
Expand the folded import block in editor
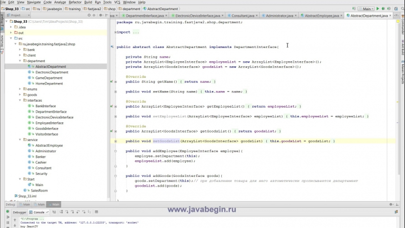click(x=116, y=32)
